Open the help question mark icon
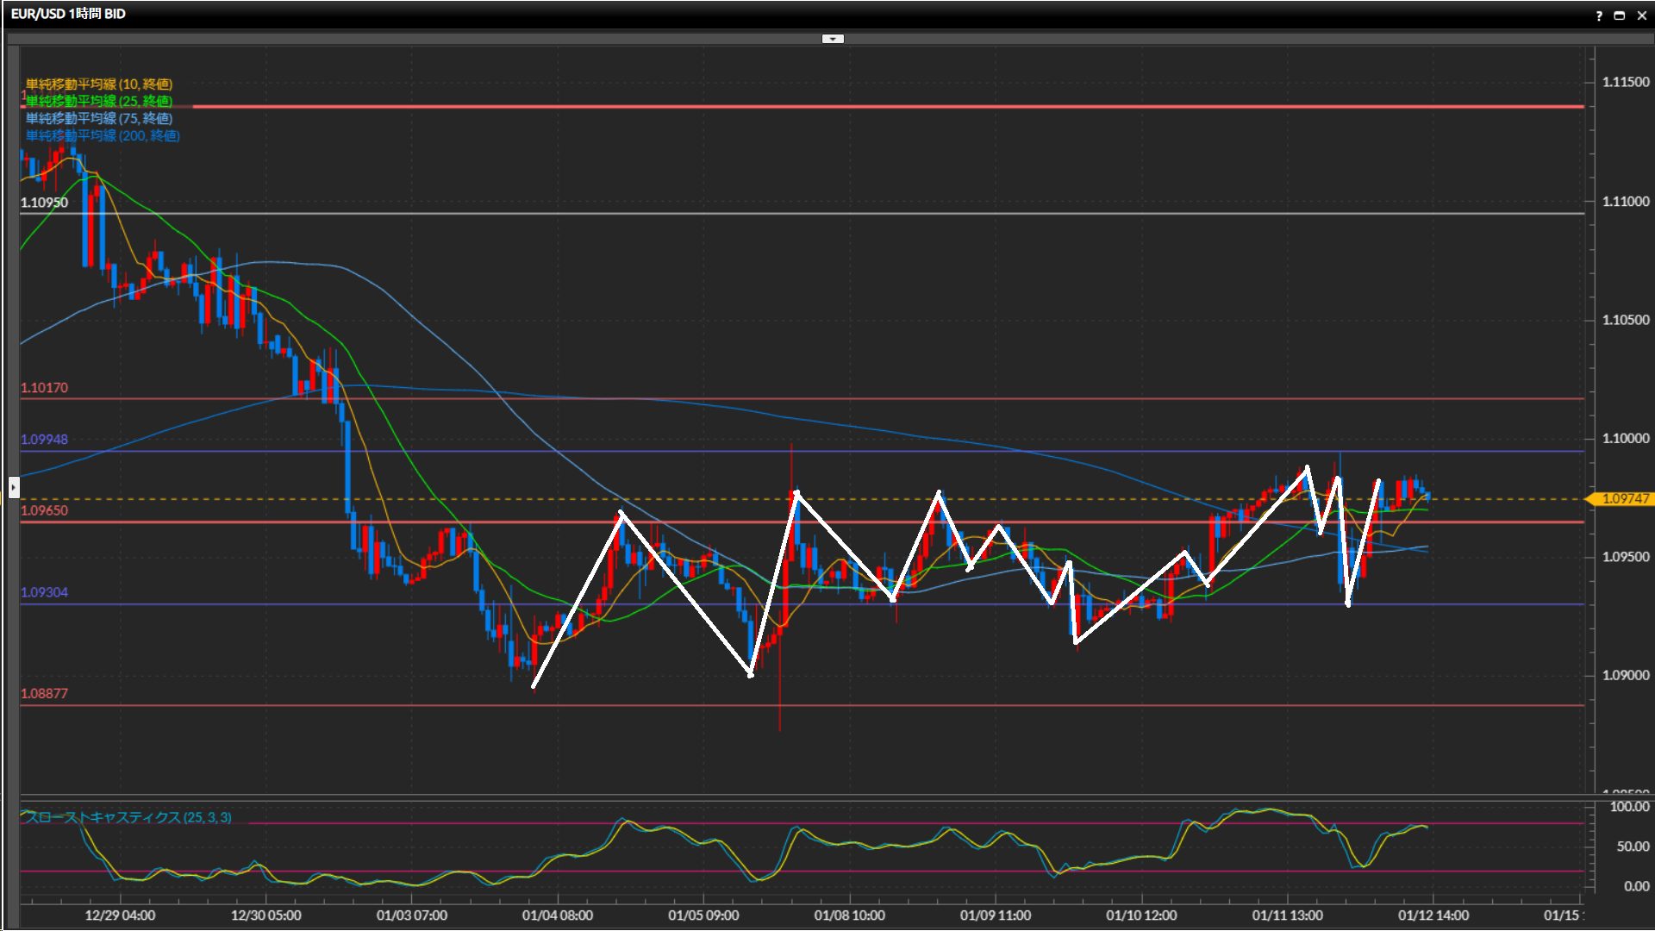 (x=1599, y=16)
